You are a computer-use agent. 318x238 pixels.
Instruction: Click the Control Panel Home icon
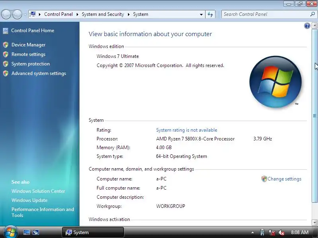pos(6,31)
